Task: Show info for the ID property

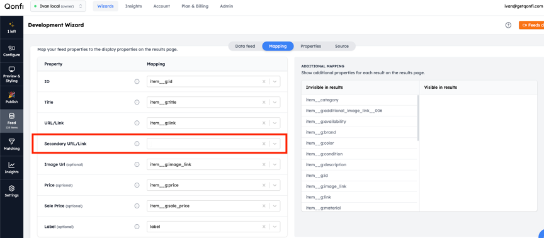Action: point(137,81)
